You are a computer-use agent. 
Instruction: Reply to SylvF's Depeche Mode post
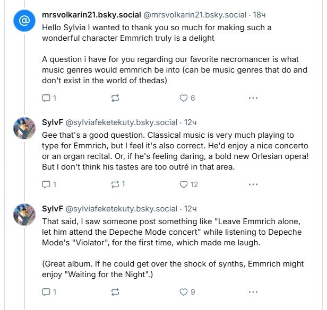pyautogui.click(x=46, y=291)
